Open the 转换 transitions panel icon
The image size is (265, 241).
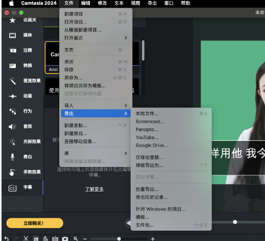tap(13, 66)
